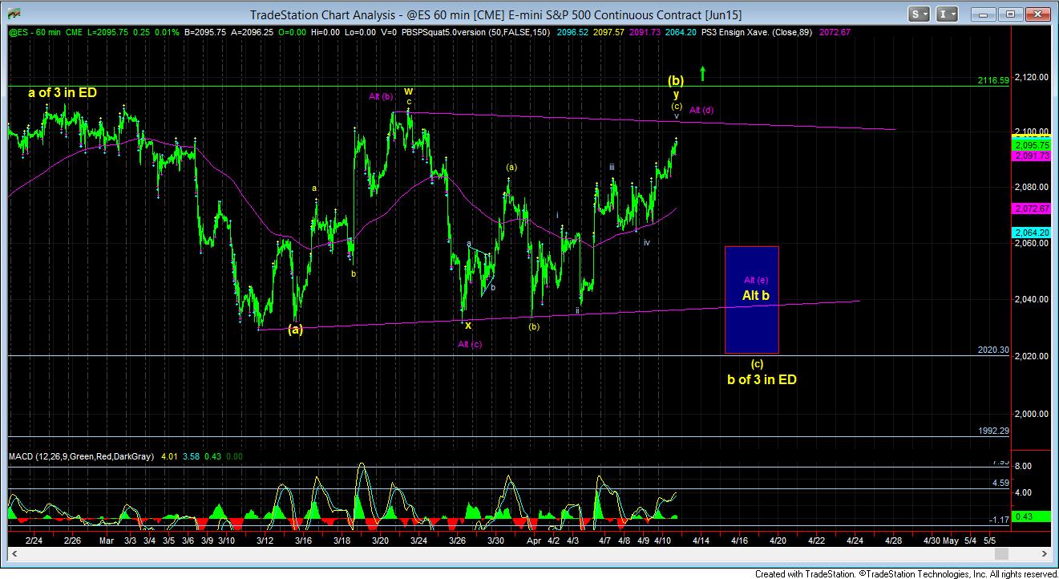Click the '3/16' date axis label
This screenshot has width=1059, height=579.
click(303, 541)
